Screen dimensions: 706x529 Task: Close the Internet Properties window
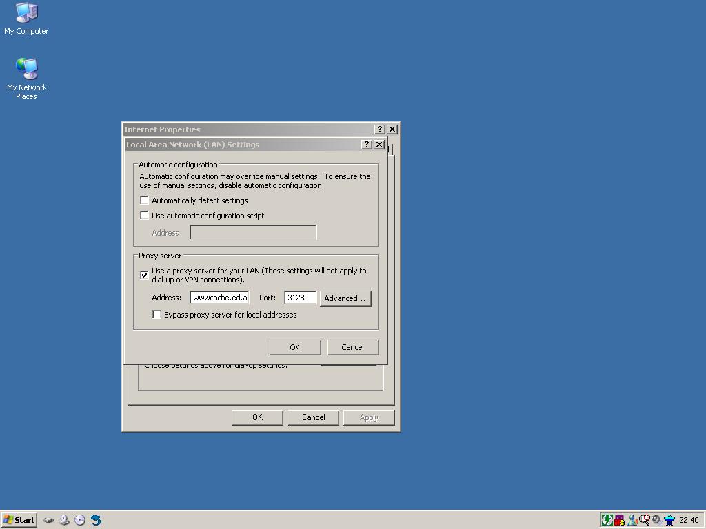392,129
